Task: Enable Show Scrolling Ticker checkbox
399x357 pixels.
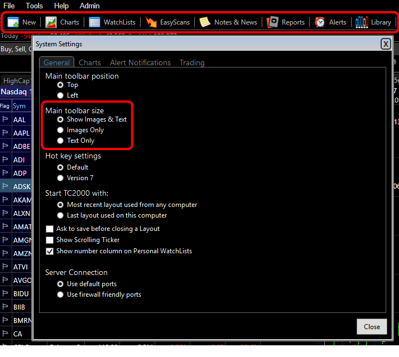Action: point(50,240)
